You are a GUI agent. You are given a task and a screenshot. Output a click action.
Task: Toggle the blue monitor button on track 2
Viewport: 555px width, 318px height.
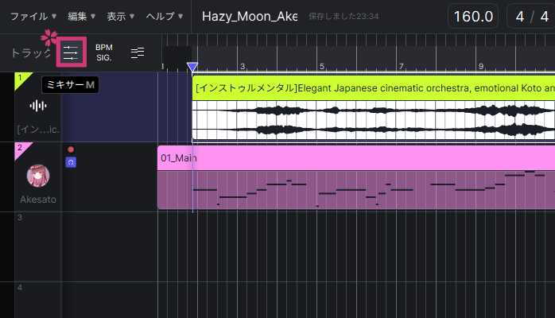71,162
